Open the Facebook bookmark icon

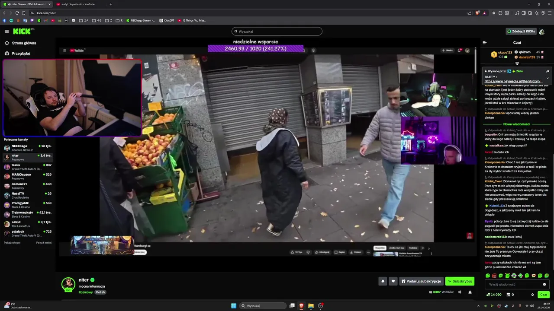[4, 20]
